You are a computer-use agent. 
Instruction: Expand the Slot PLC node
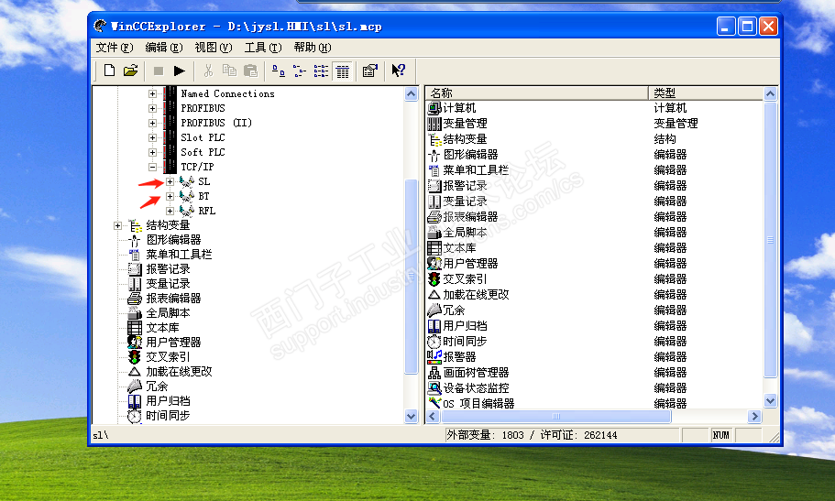coord(152,137)
